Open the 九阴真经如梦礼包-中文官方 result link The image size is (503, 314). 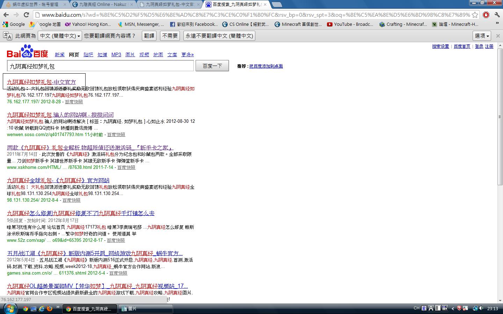pos(41,82)
